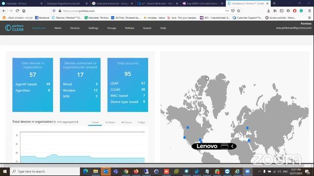Viewport: 314px width, 176px height.
Task: Open the Zoom app in the taskbar
Action: [x=247, y=172]
